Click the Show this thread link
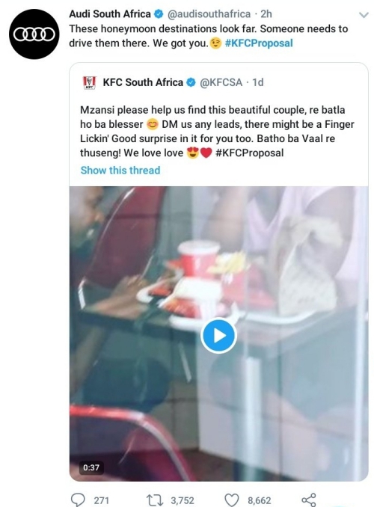 (120, 170)
